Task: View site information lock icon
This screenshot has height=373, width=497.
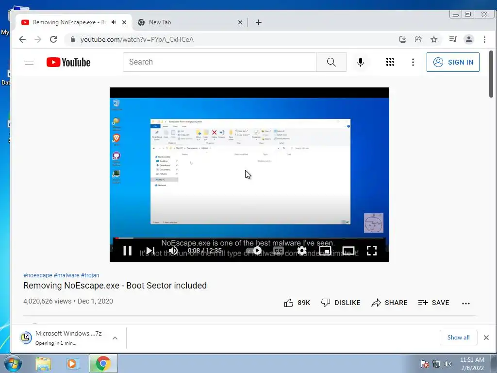Action: 73,39
